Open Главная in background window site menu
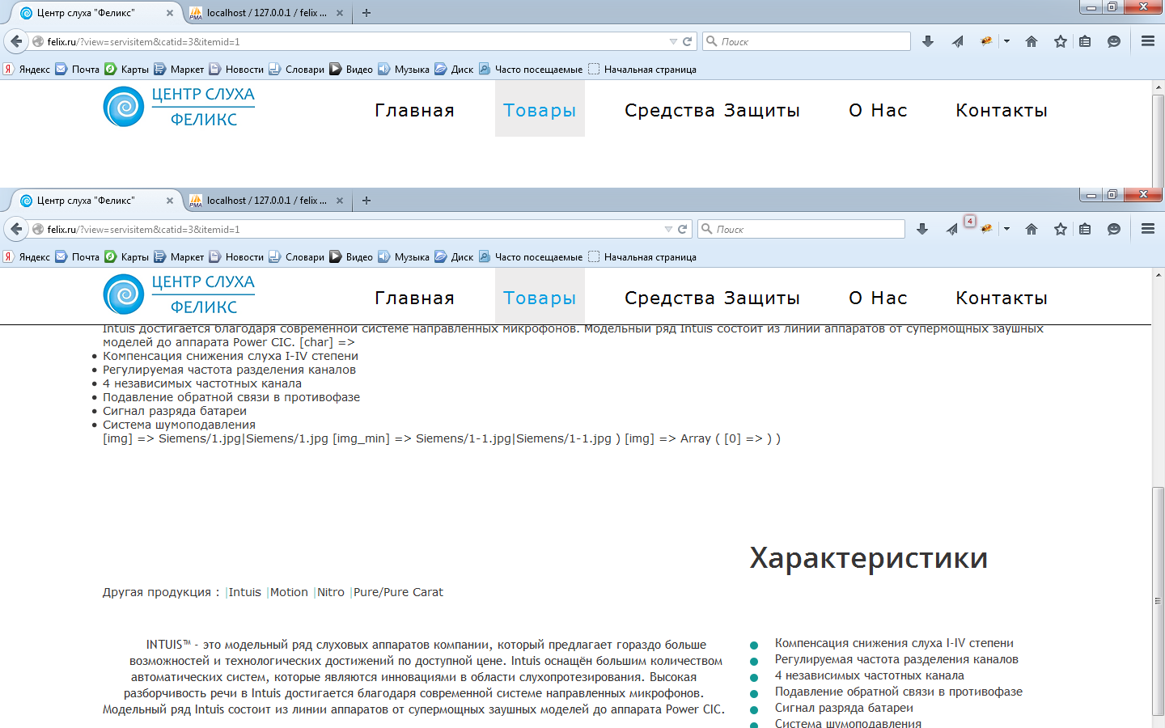The height and width of the screenshot is (728, 1165). click(414, 111)
